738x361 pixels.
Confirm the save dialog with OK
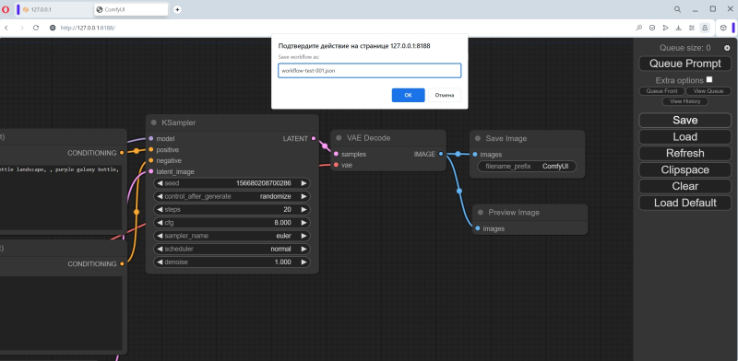[x=408, y=95]
